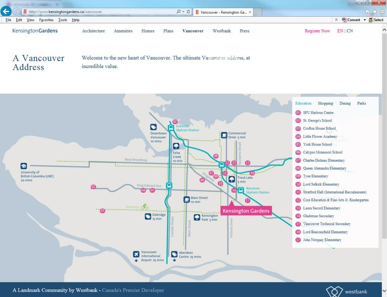Screen dimensions: 387x297
Task: Click the Nanaimo Skytrain Station icon
Action: [241, 190]
